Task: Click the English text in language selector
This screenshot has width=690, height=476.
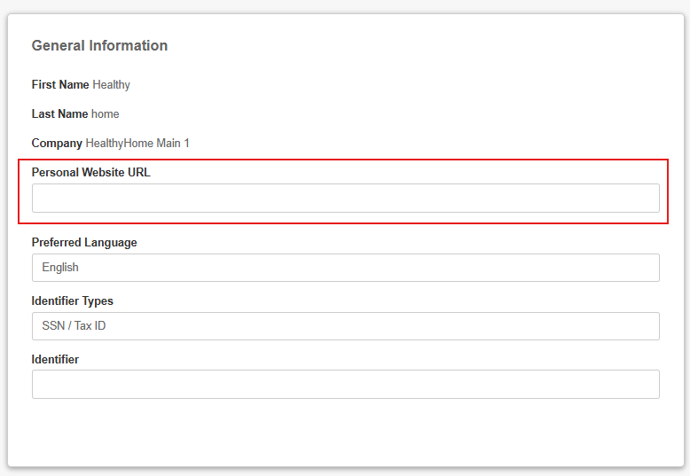Action: click(x=60, y=267)
